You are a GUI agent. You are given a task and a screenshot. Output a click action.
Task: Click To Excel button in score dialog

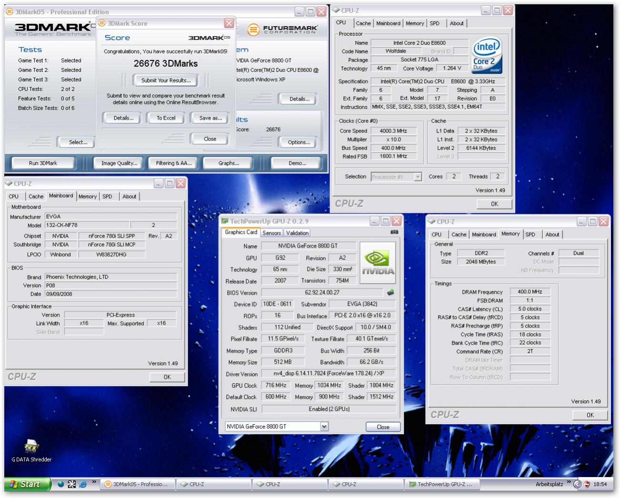(x=166, y=118)
